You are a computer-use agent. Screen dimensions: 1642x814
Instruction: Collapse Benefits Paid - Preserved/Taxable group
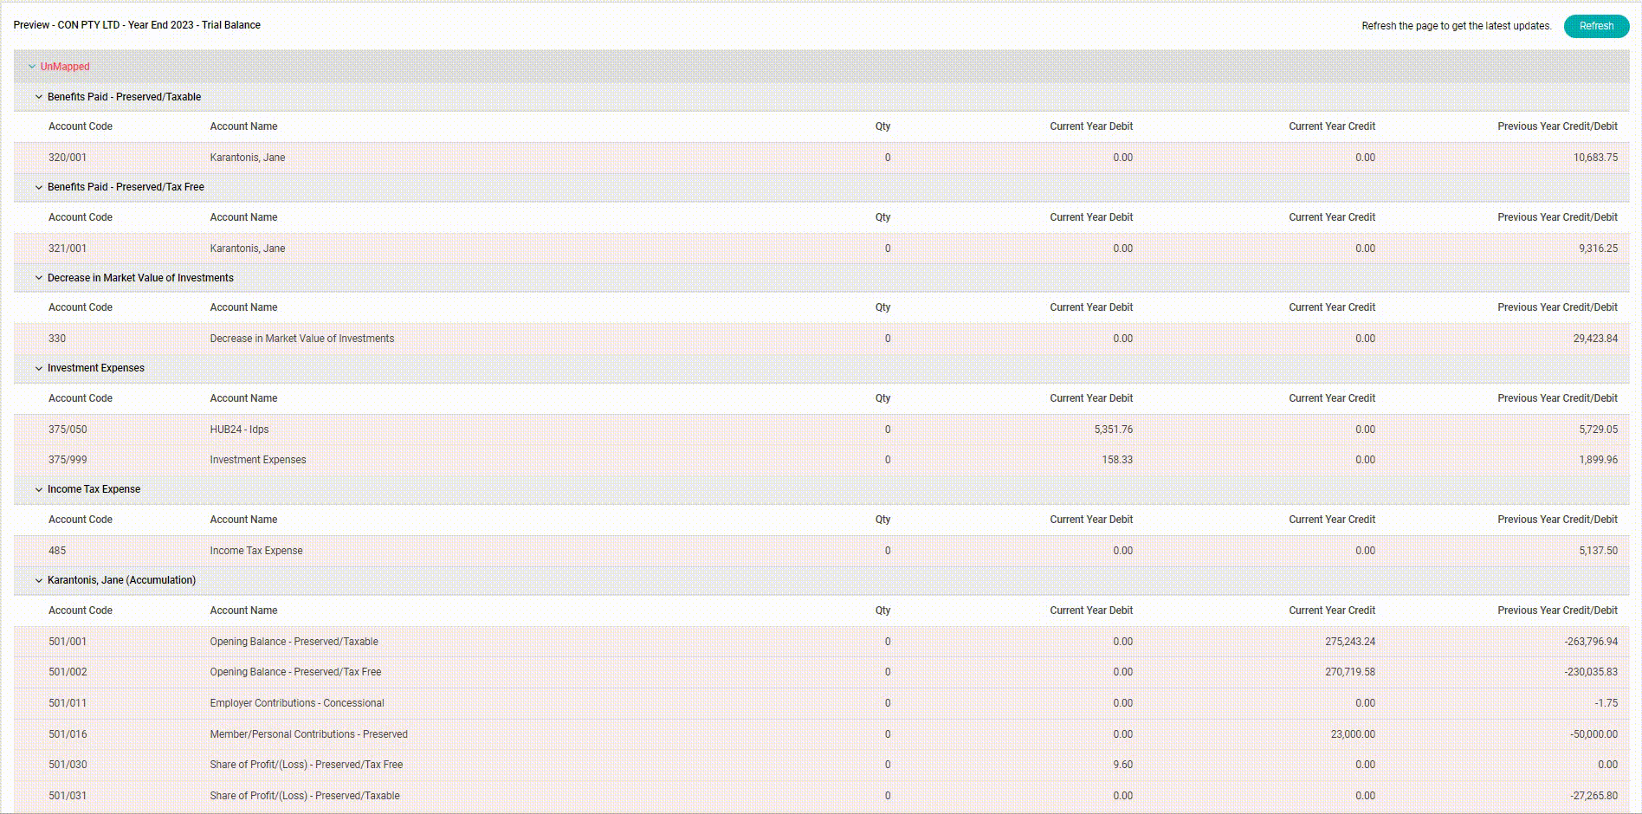point(39,97)
